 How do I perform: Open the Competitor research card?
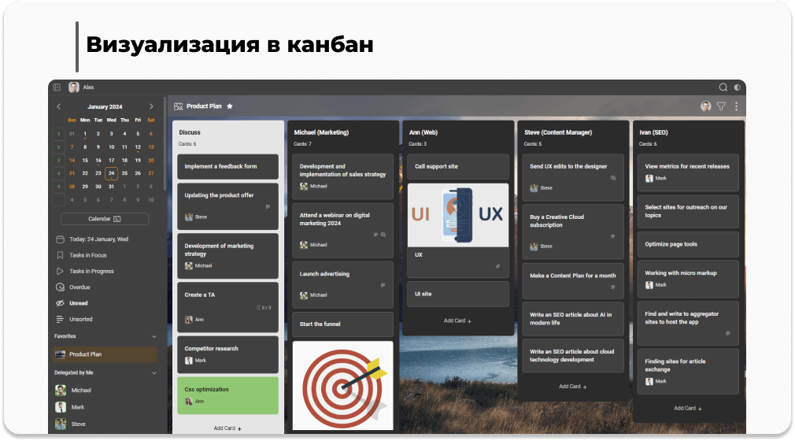pyautogui.click(x=227, y=354)
